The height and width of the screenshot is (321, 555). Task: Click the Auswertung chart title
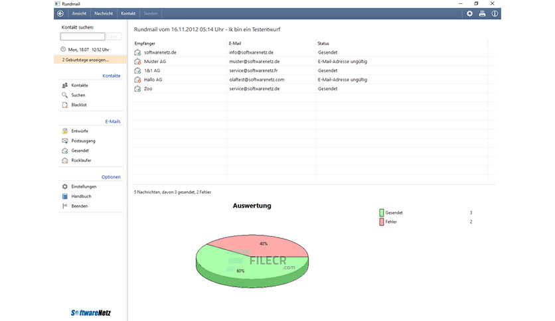(252, 206)
